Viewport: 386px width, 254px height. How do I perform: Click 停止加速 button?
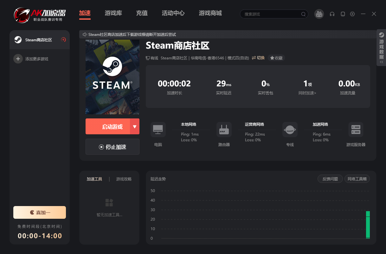[113, 147]
